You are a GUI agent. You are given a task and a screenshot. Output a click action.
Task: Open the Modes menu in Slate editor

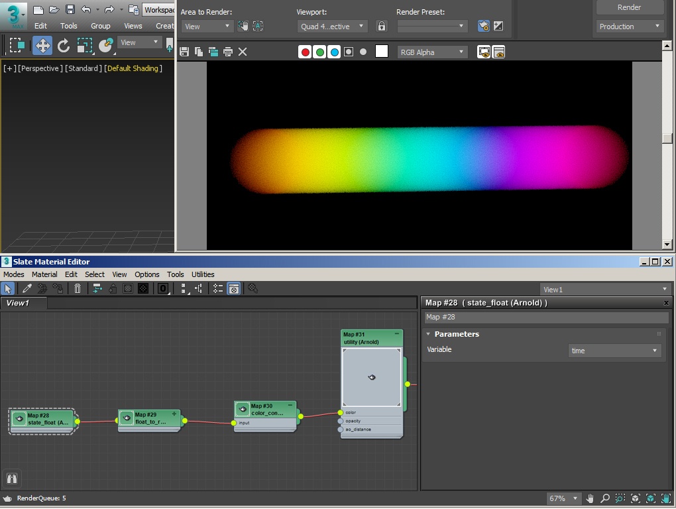14,274
